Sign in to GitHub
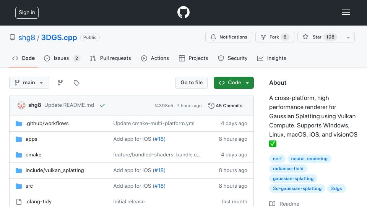 tap(27, 13)
